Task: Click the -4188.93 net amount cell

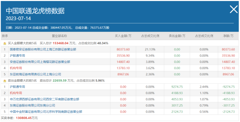Action: [228, 93]
